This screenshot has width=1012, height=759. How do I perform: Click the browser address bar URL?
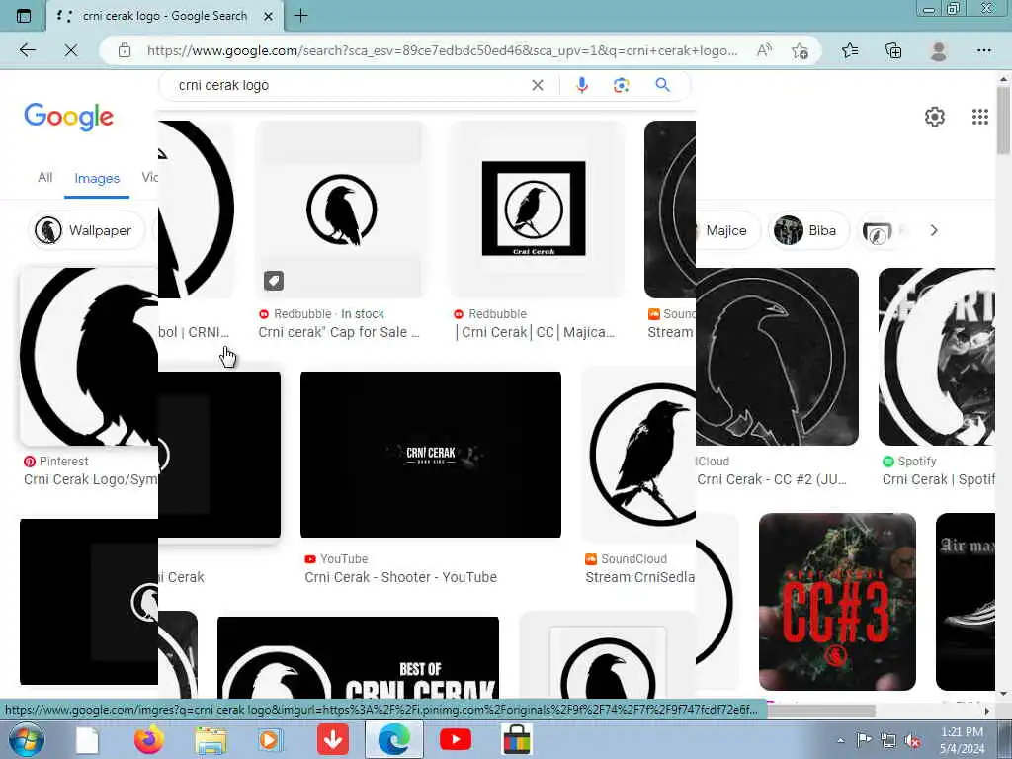442,50
